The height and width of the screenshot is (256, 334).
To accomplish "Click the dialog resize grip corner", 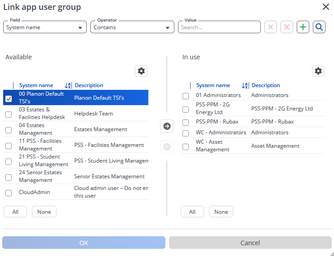I will [331, 253].
